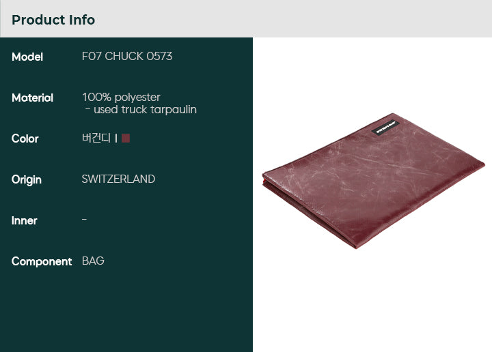Select the SWITZERLAND origin value
The width and height of the screenshot is (492, 352).
point(118,179)
